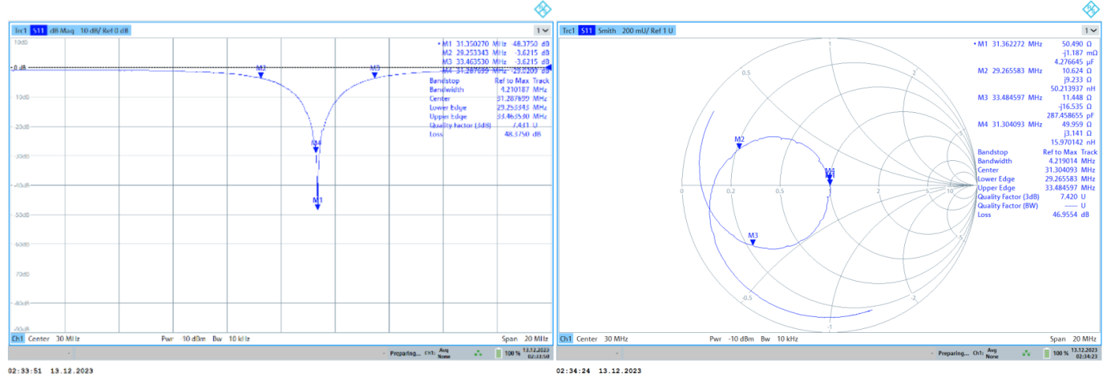Select marker M3 on the Smith chart curve

click(753, 241)
